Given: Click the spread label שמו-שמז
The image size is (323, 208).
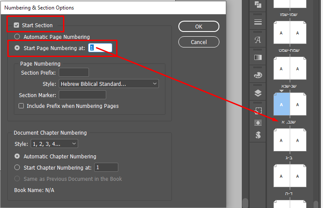Looking at the screenshot, I should [x=289, y=14].
